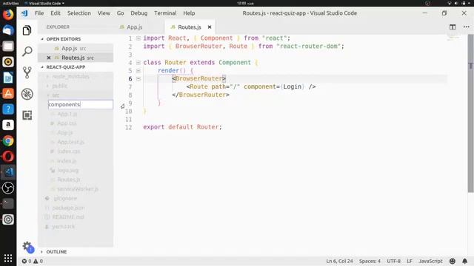Fold the class Router at line 4
The height and width of the screenshot is (266, 474).
[x=138, y=62]
